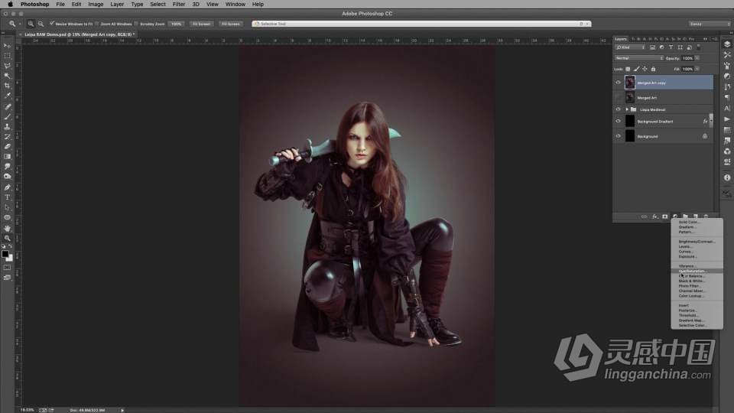The height and width of the screenshot is (413, 734).
Task: Toggle Quick Mask mode
Action: point(7,268)
